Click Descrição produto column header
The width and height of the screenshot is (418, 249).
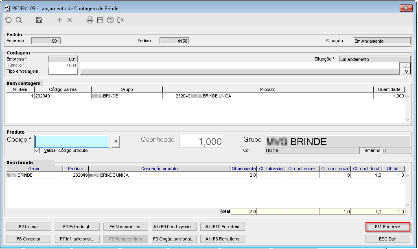(160, 169)
